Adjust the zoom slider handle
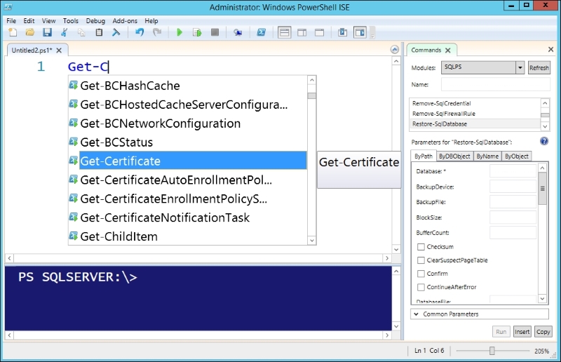 tap(492, 351)
